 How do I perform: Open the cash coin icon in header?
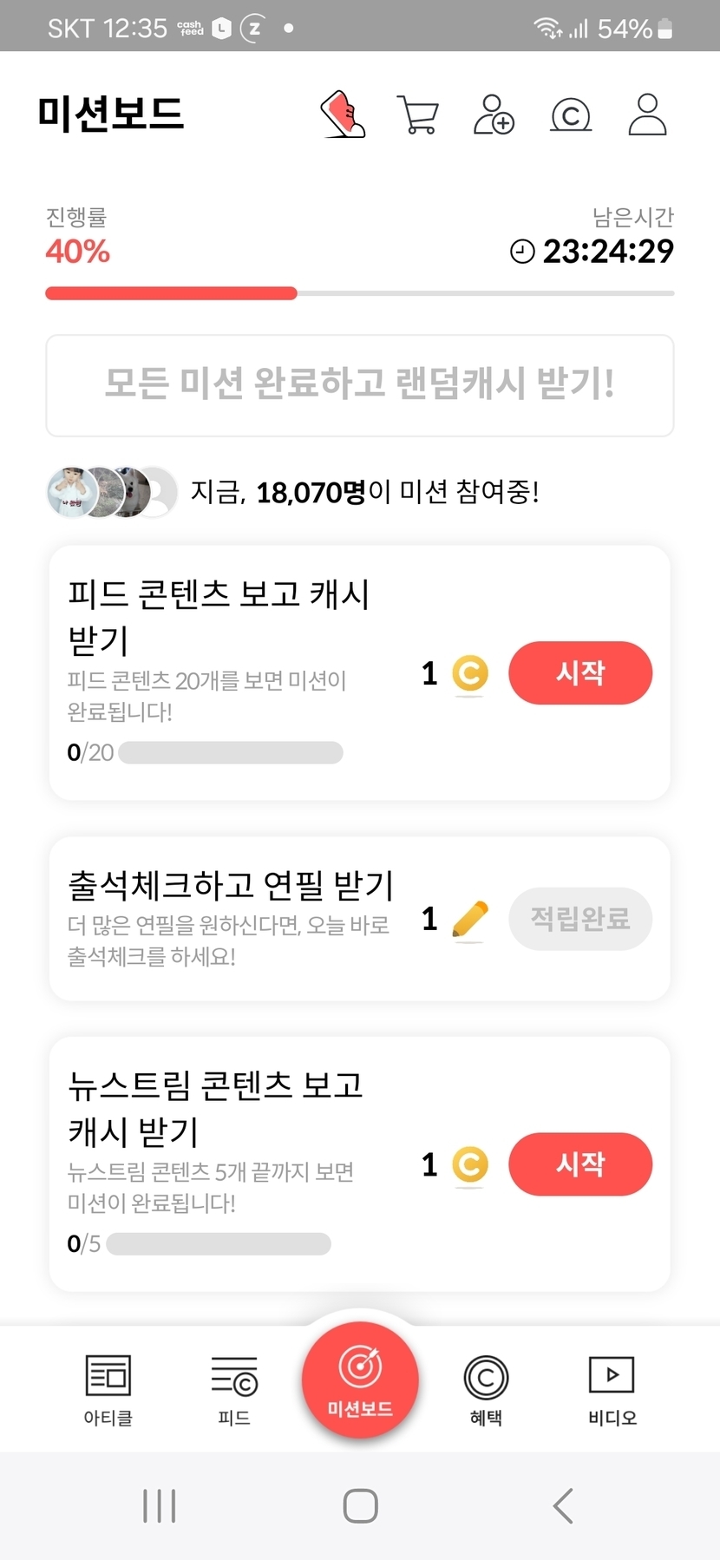click(x=571, y=115)
